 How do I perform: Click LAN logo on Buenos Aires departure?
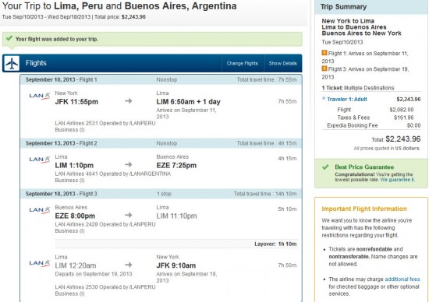(40, 210)
